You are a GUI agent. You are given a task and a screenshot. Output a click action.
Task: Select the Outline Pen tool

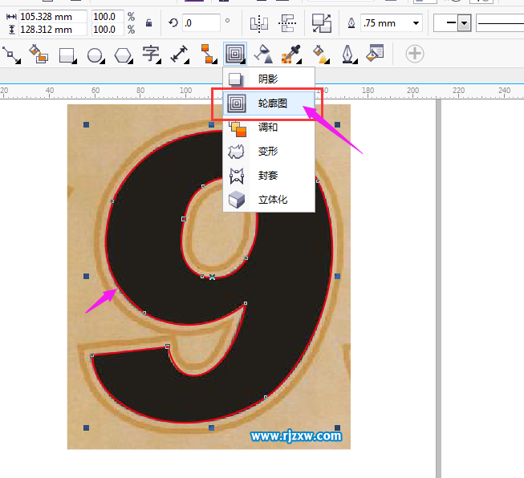pos(348,54)
